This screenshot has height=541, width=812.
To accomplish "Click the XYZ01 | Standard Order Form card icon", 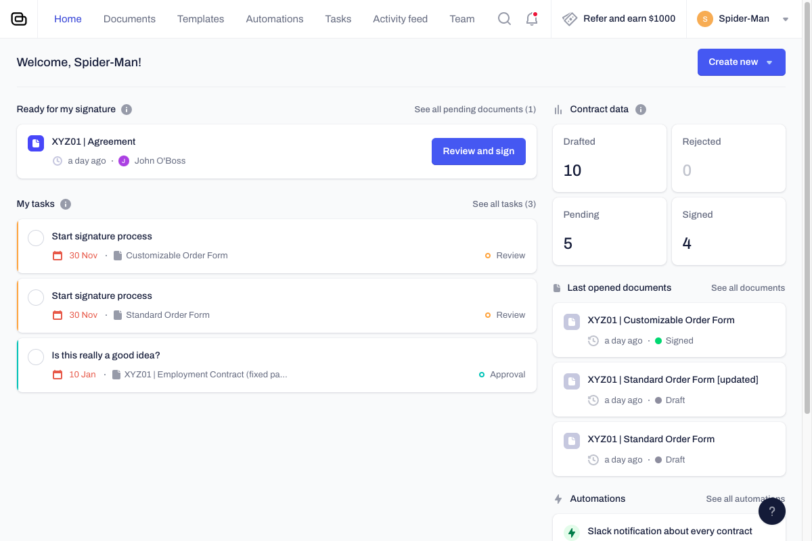I will 572,441.
